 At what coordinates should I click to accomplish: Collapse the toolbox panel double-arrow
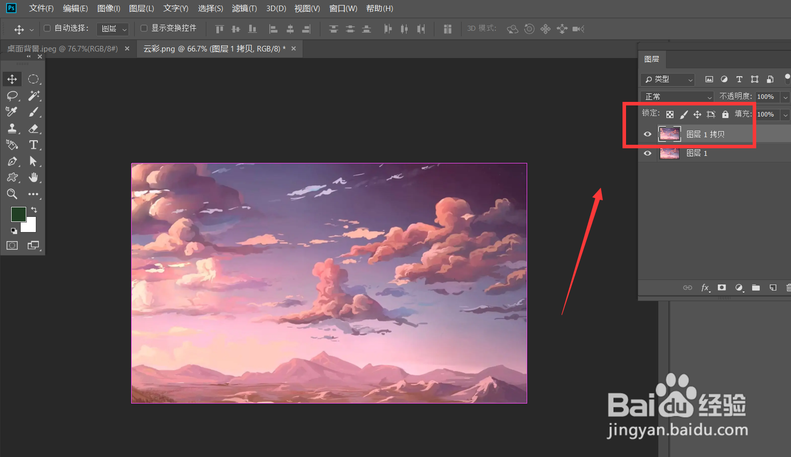pos(29,56)
